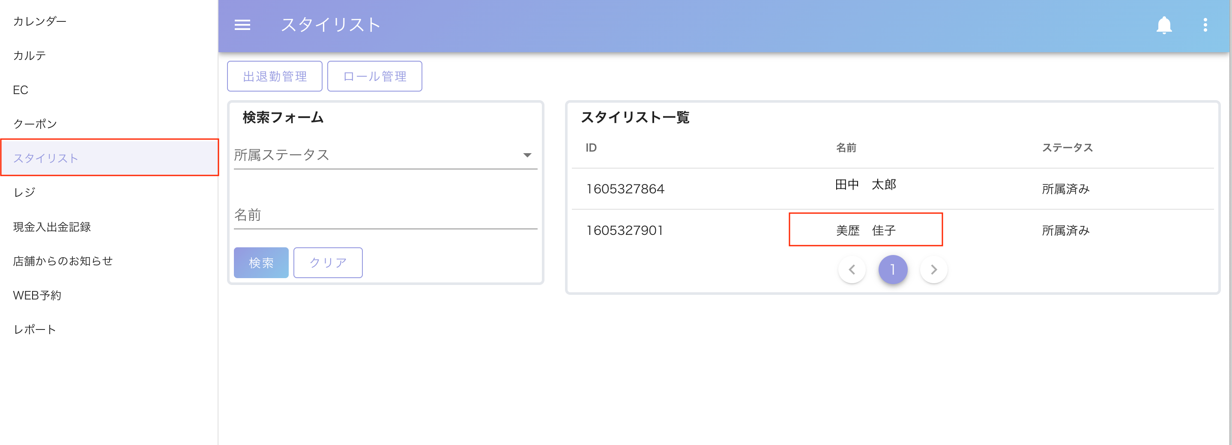
Task: Open レポート in sidebar
Action: tap(109, 329)
